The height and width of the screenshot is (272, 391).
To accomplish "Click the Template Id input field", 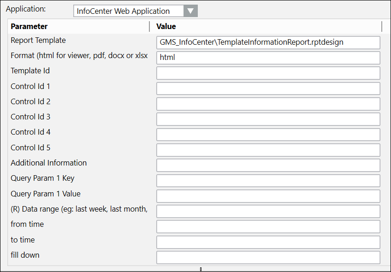I will coord(268,73).
